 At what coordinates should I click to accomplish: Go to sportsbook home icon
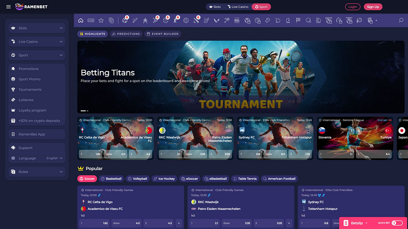81,20
